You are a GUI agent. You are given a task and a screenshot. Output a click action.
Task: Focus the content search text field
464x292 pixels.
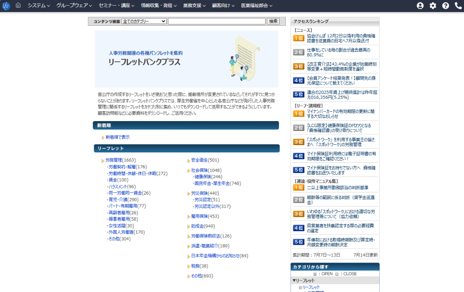(x=217, y=21)
